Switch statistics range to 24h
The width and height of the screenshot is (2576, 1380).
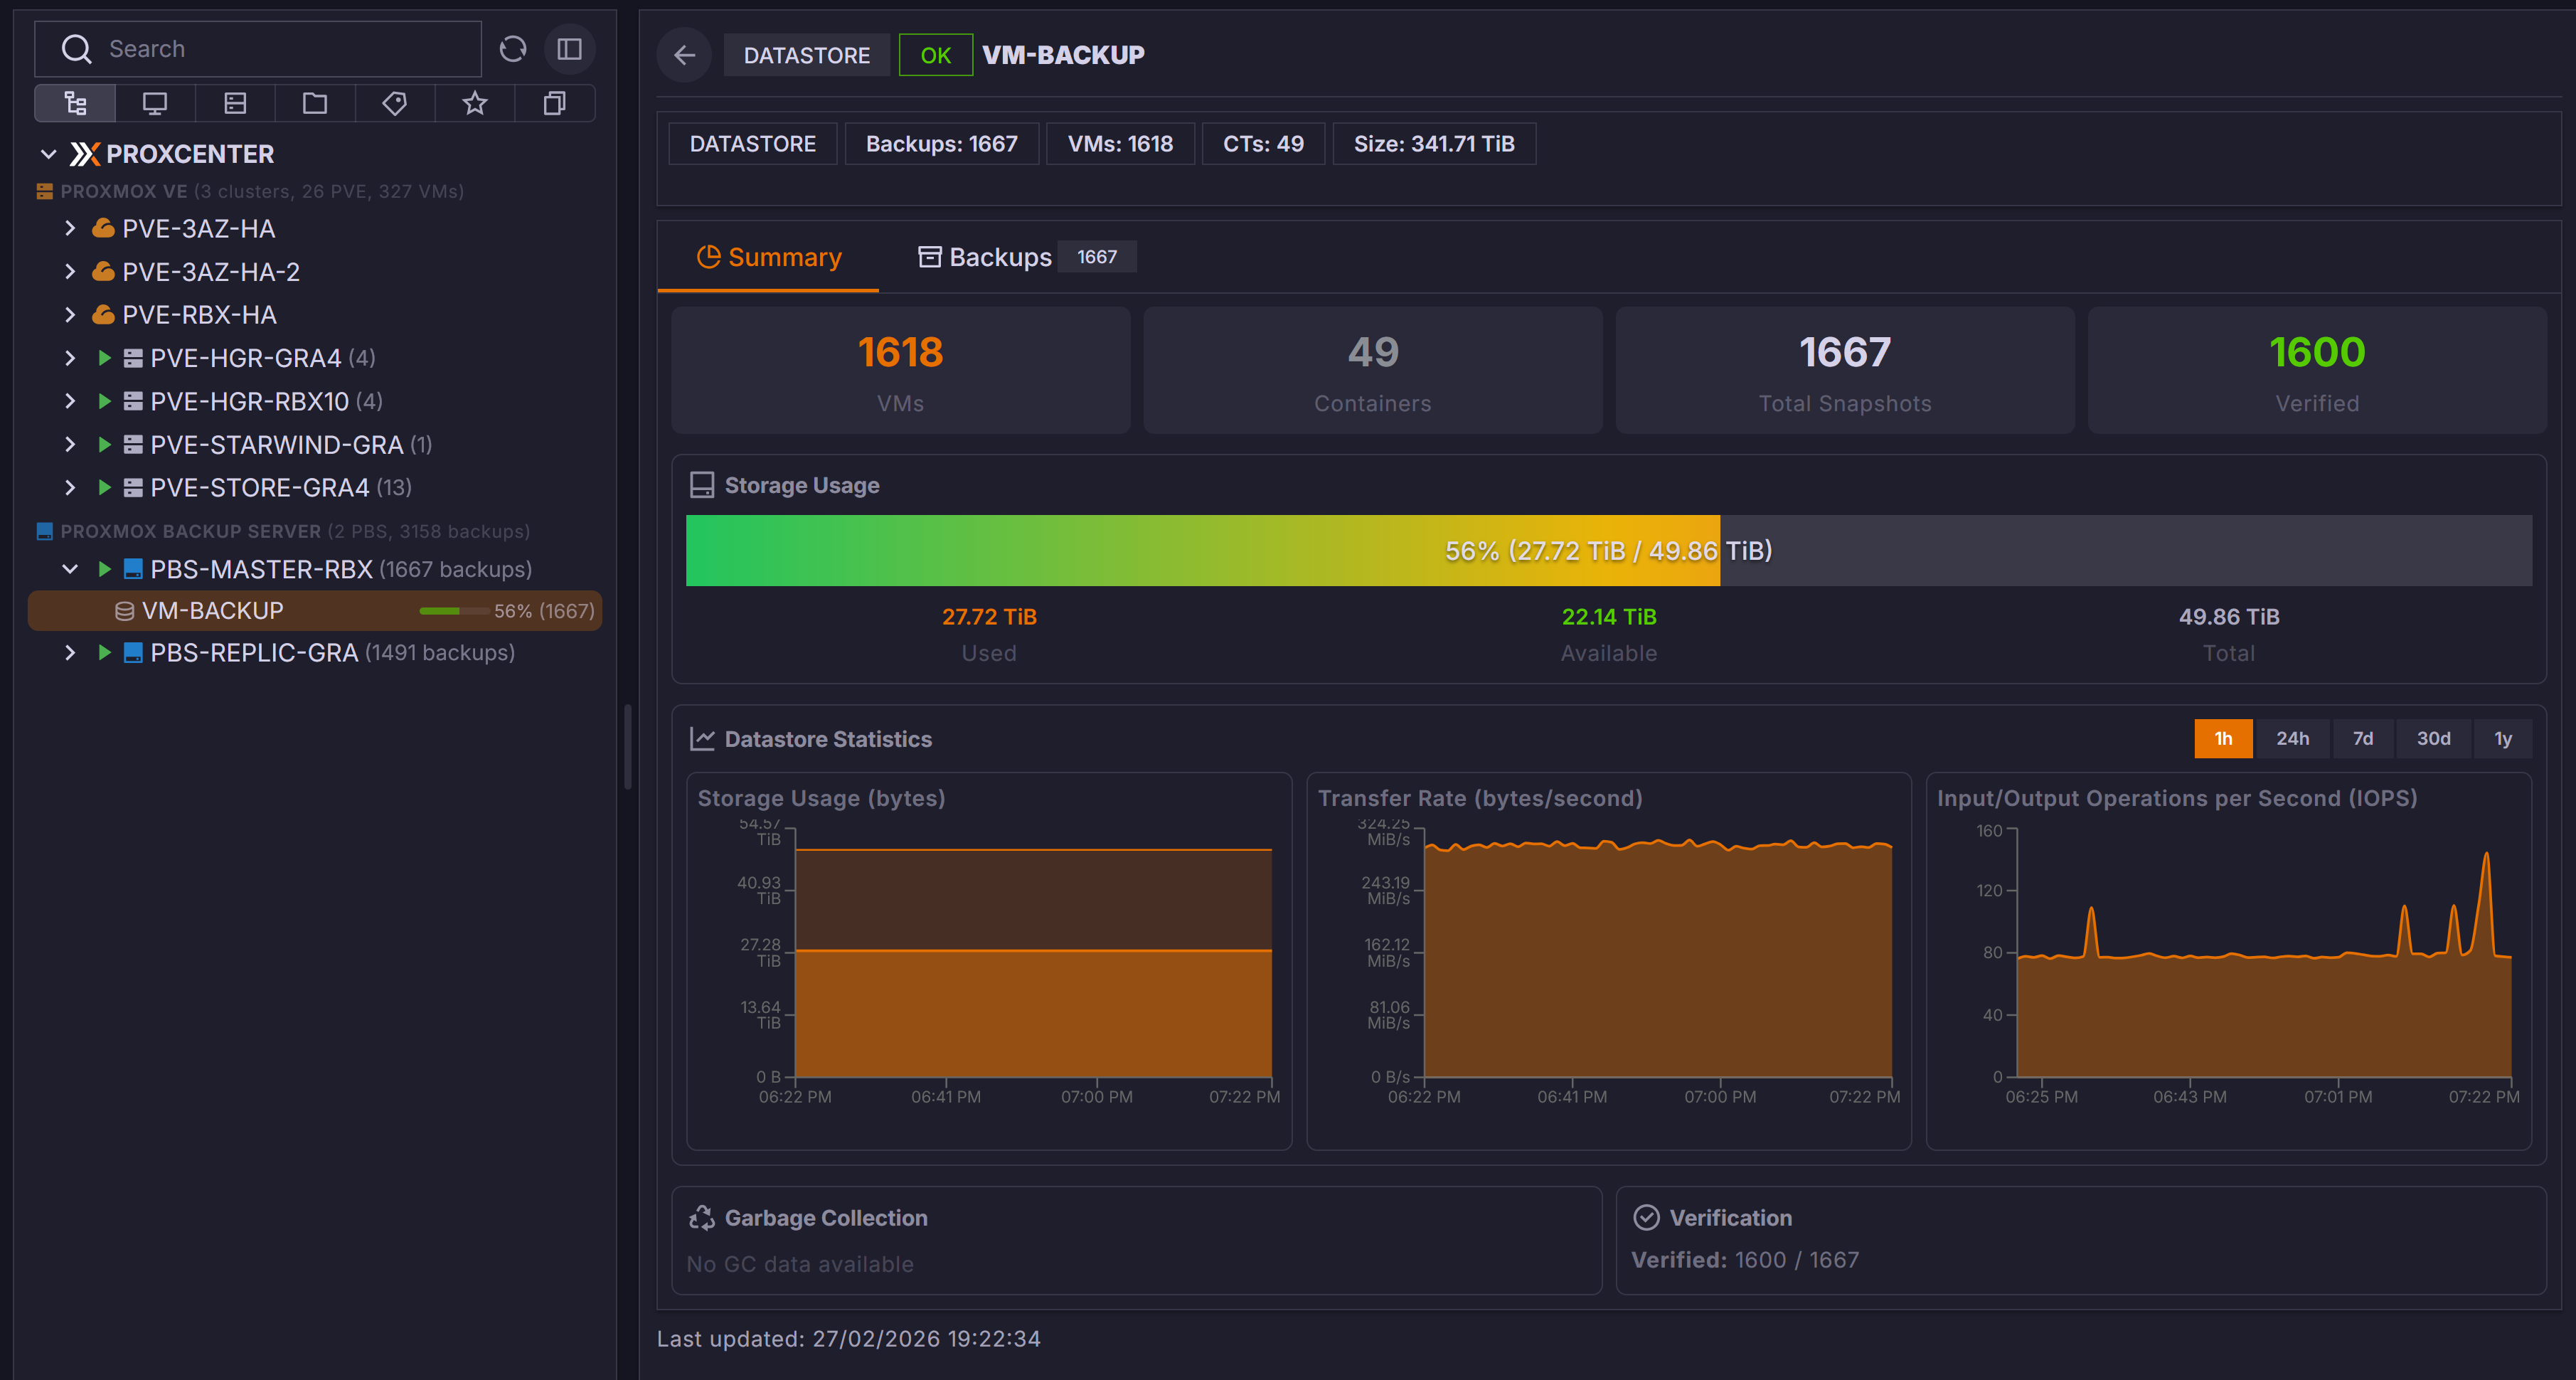[2294, 738]
